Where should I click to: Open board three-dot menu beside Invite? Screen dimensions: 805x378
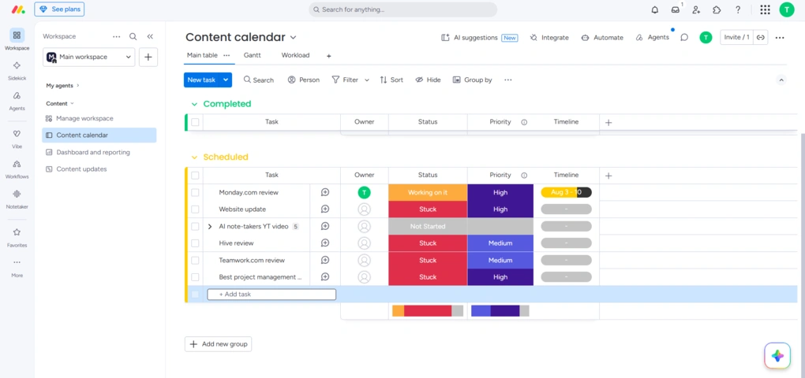click(780, 37)
